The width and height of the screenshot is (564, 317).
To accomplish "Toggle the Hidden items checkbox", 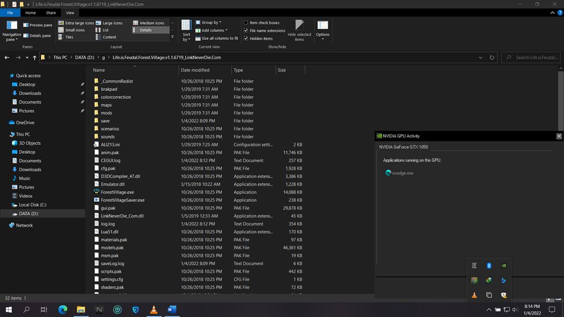I will [x=246, y=38].
